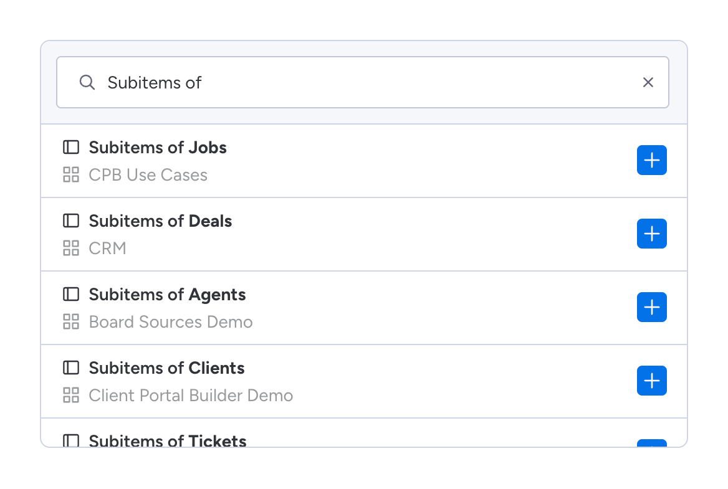Select Subitems of Jobs result
Screen dimensions: 728x489
point(158,148)
